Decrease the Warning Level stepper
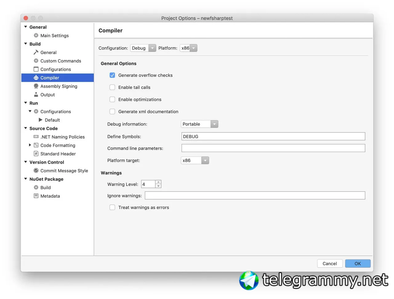Image resolution: width=394 pixels, height=299 pixels. [158, 186]
